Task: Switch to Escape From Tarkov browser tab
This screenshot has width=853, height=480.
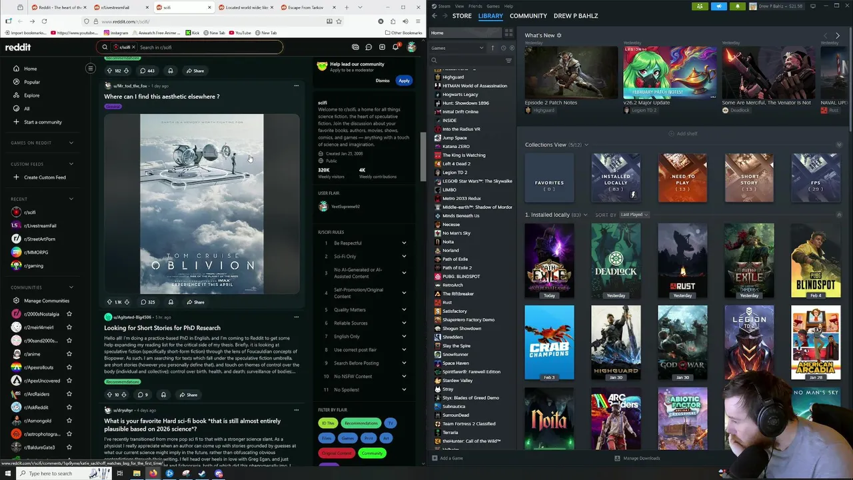Action: pyautogui.click(x=307, y=7)
